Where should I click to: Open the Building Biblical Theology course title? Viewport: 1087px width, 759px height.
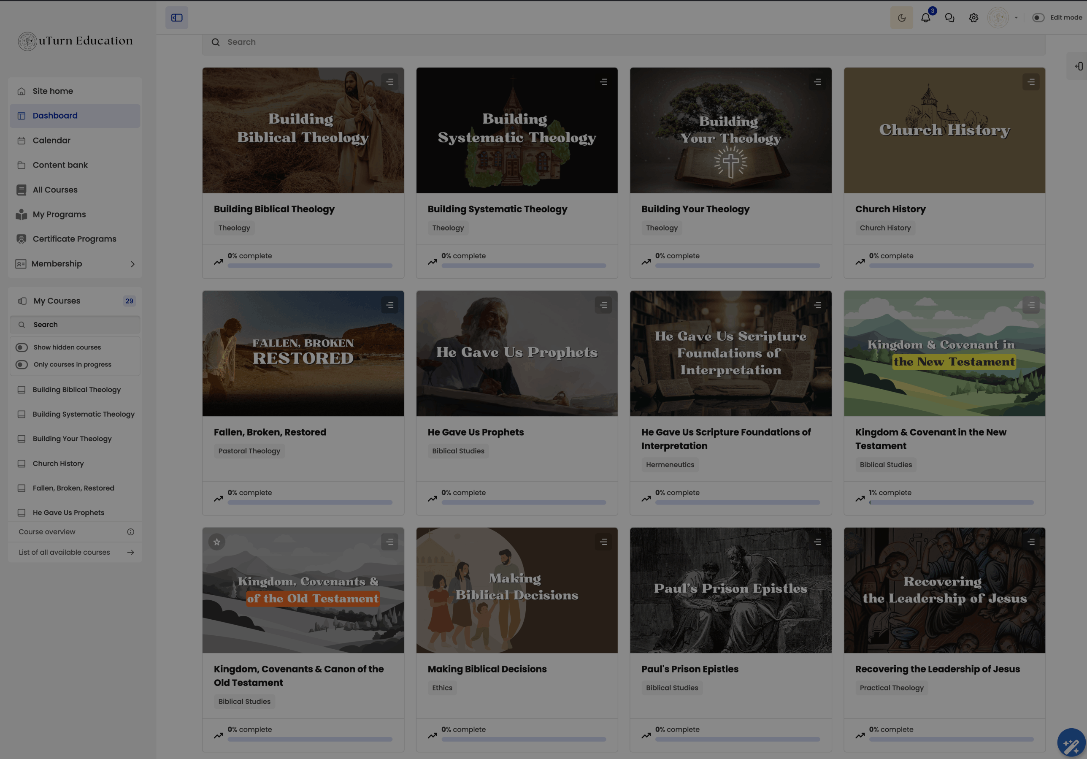point(274,209)
